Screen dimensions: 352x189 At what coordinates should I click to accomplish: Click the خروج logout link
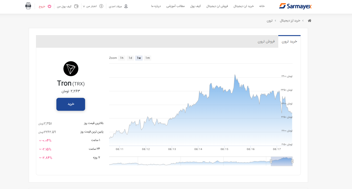[x=42, y=6]
